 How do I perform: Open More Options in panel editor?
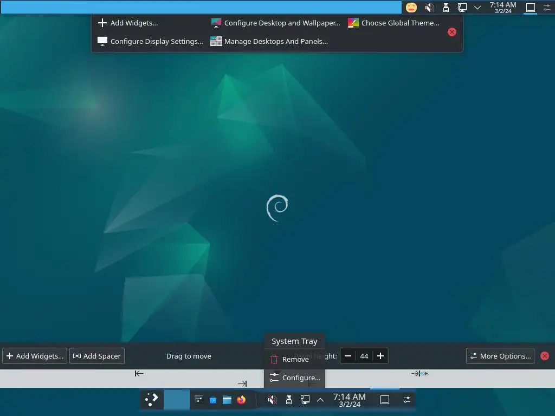[500, 356]
